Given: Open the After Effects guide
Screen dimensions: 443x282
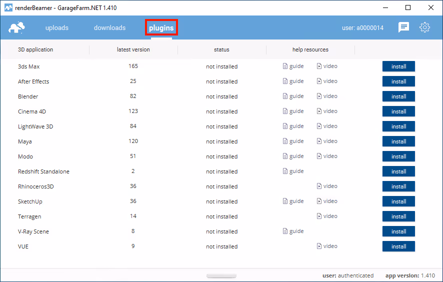Looking at the screenshot, I should tap(293, 81).
